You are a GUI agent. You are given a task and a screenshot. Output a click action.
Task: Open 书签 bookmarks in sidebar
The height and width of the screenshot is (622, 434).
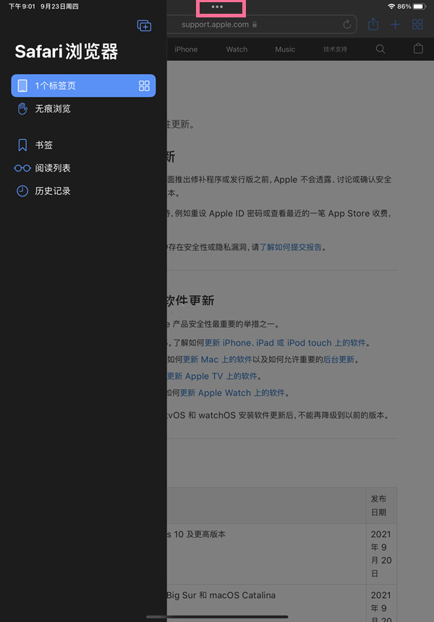tap(43, 145)
